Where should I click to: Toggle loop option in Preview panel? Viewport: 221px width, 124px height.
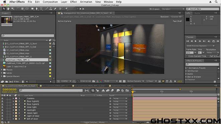(214, 41)
